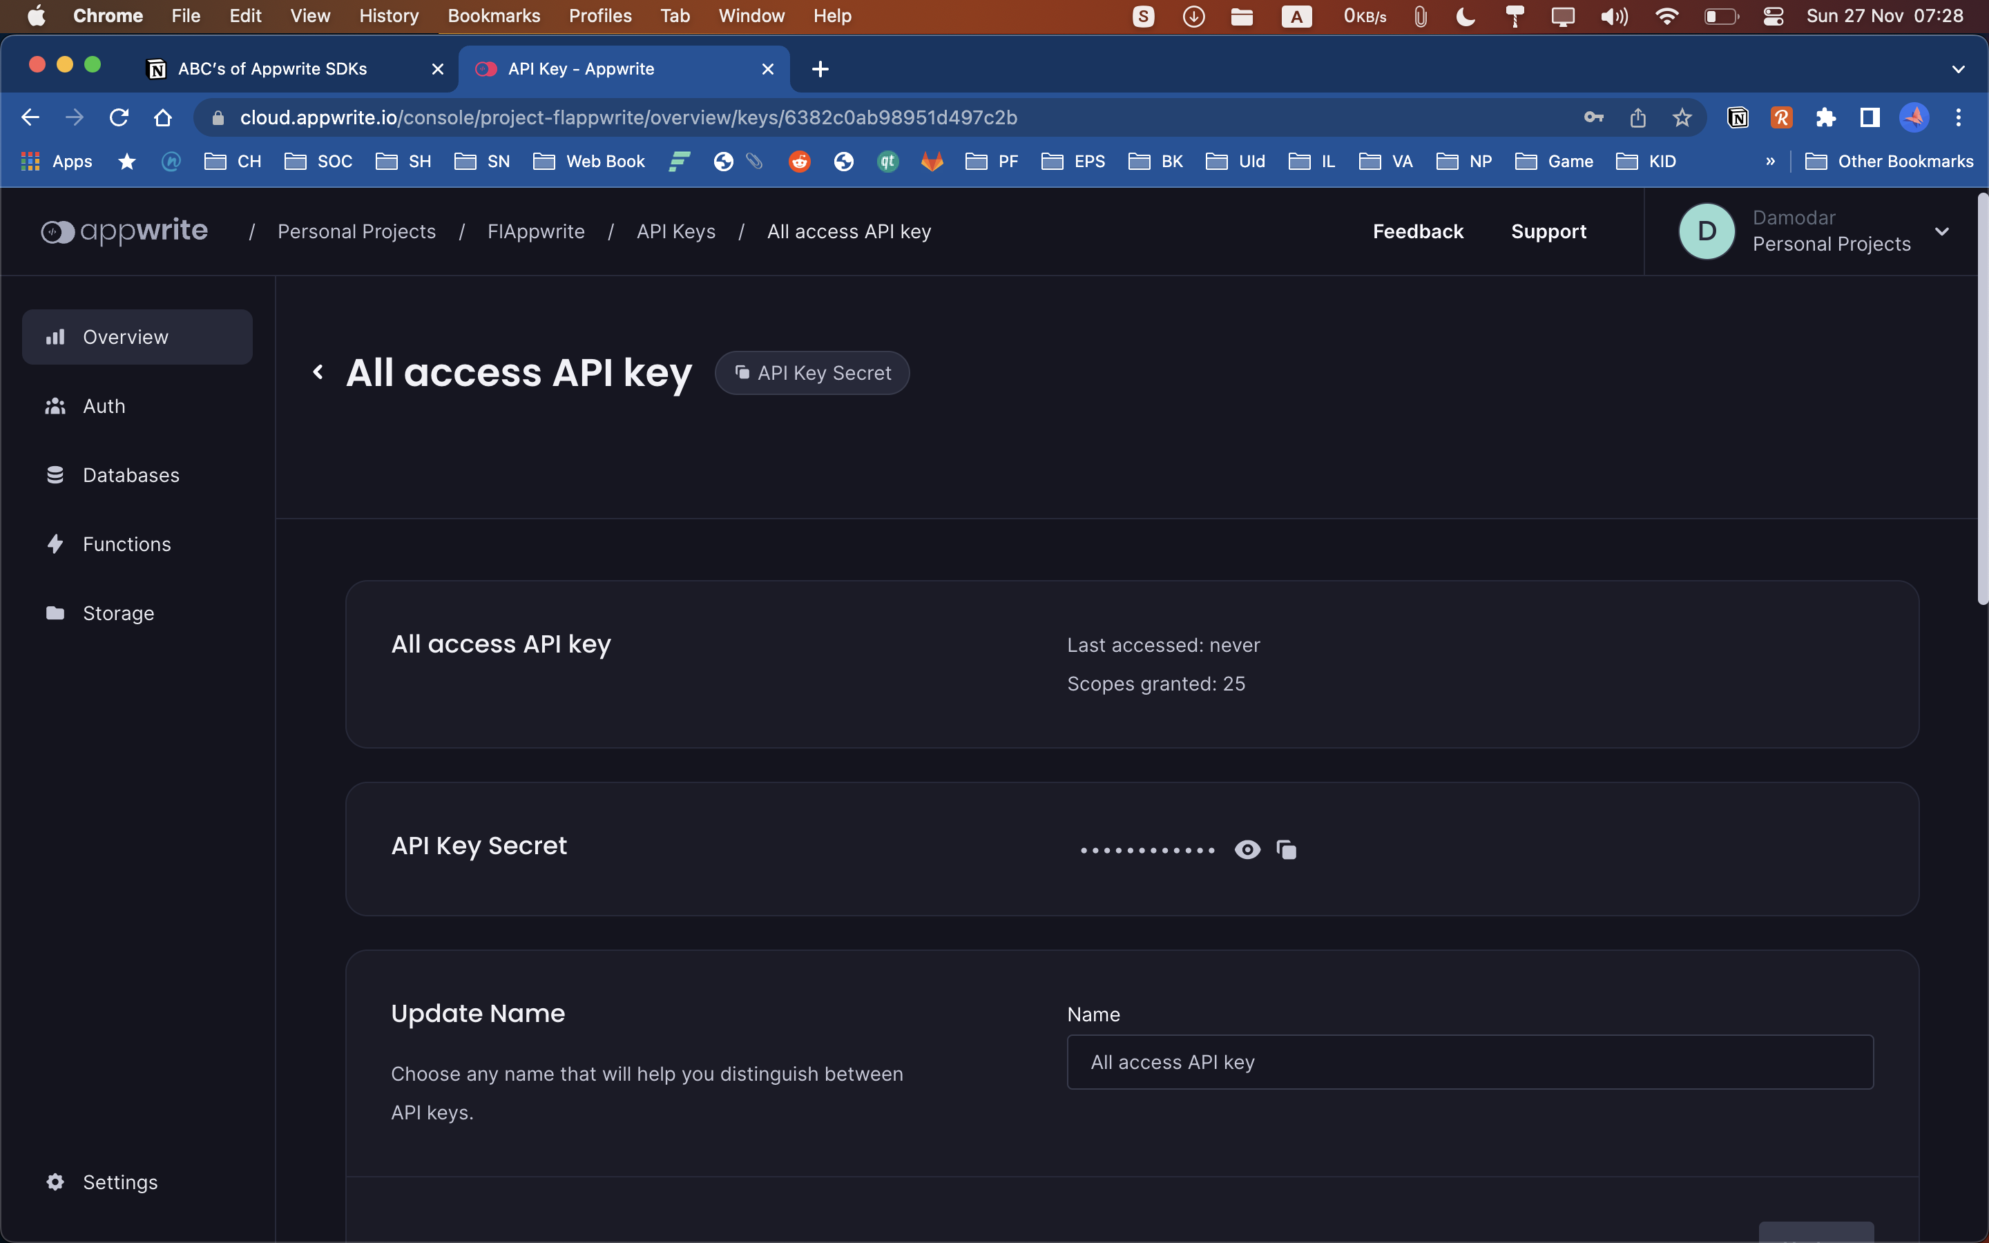The image size is (1989, 1243).
Task: Open the volume control in menu bar
Action: click(1614, 16)
